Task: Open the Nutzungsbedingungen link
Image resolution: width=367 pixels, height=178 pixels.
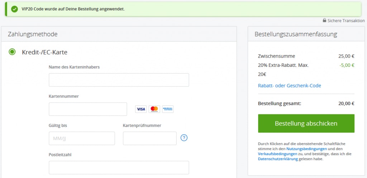Action: coord(306,149)
